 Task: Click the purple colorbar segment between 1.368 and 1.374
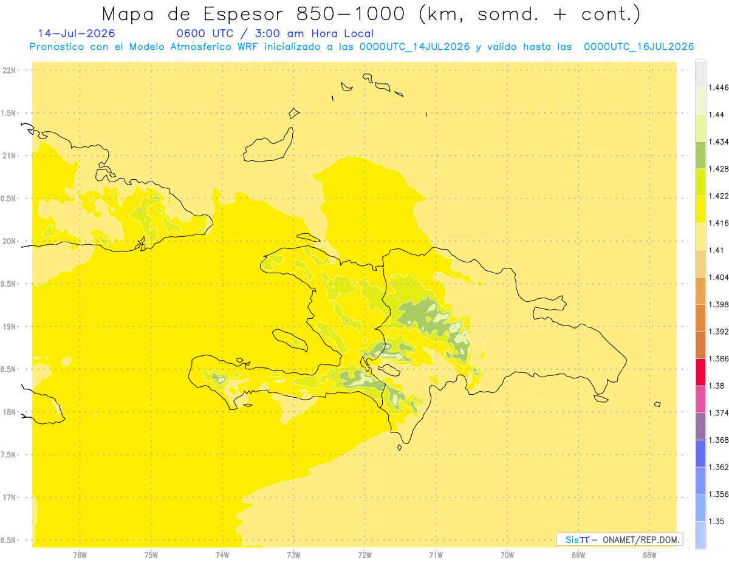700,426
